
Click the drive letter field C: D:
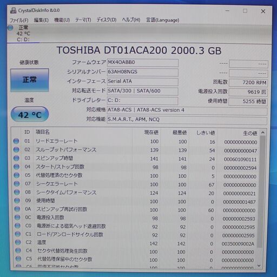[x=142, y=101]
